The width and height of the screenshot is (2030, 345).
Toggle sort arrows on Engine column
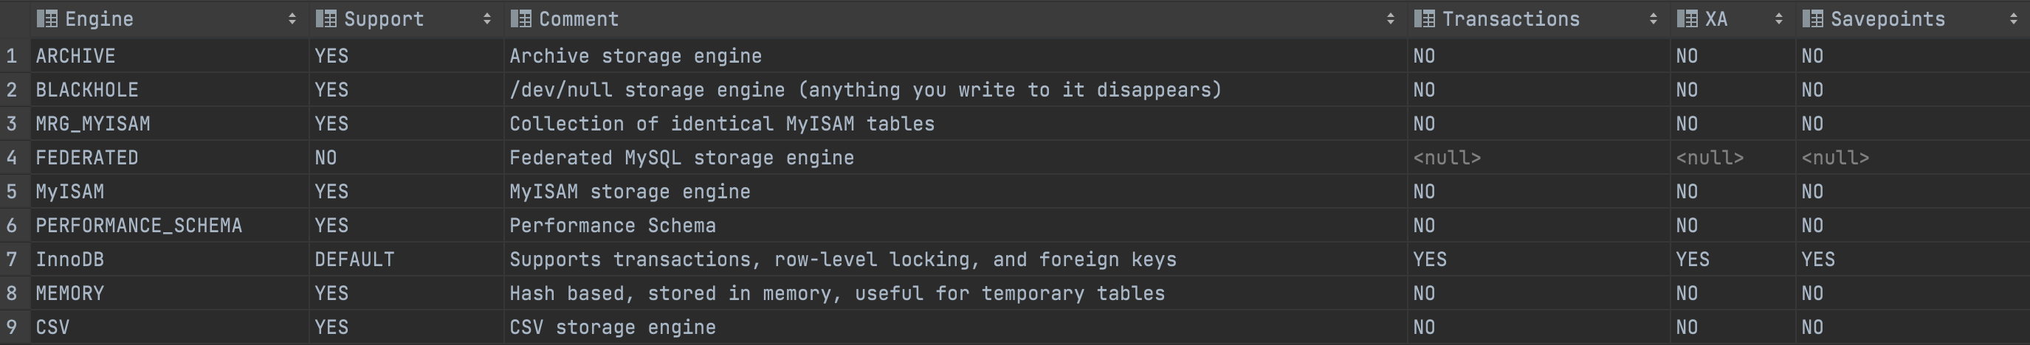tap(292, 19)
